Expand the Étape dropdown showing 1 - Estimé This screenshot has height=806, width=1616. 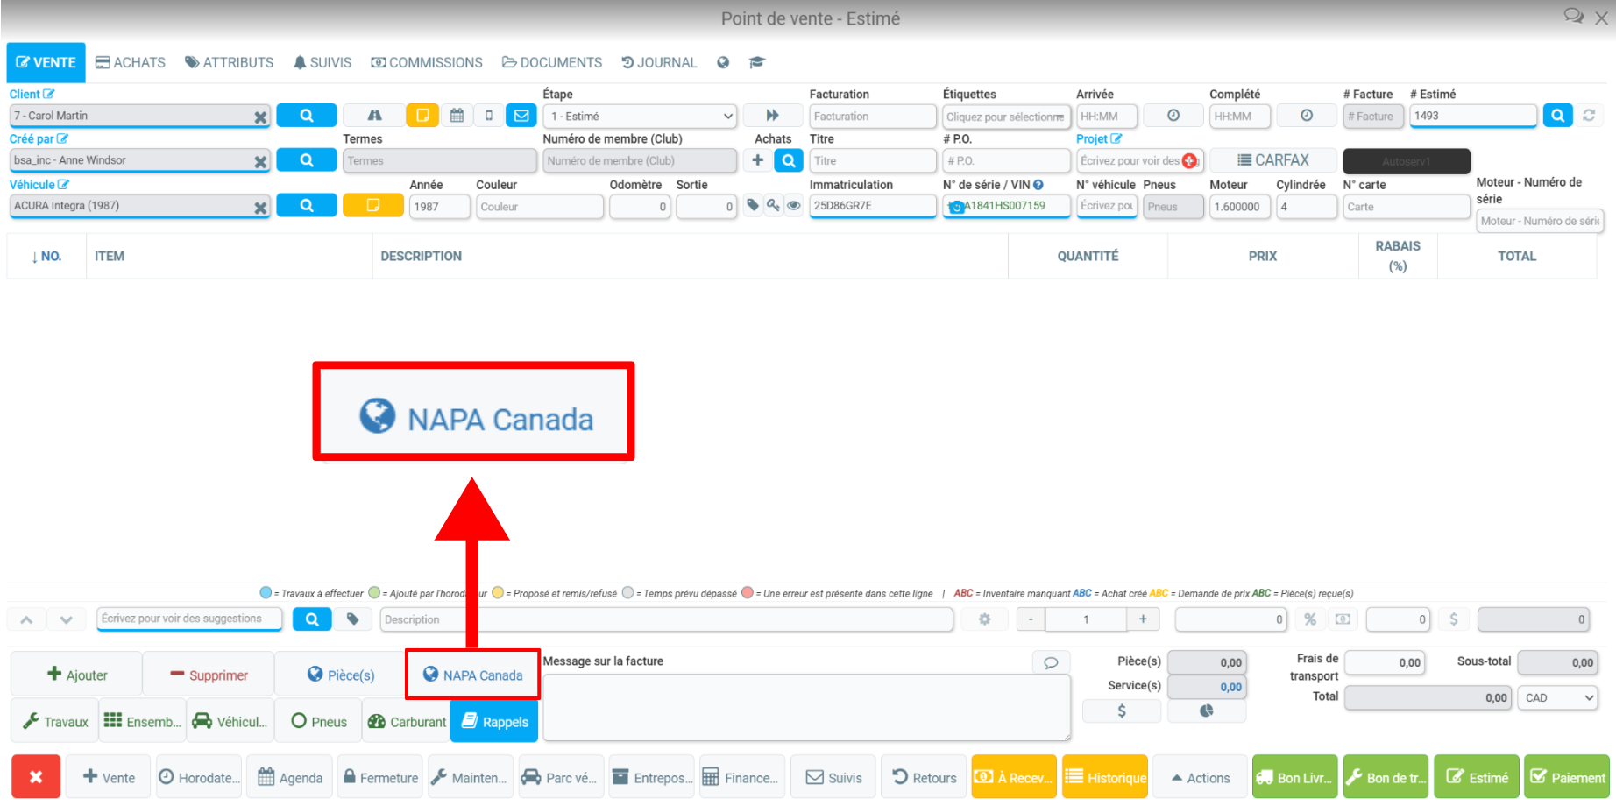pos(641,116)
